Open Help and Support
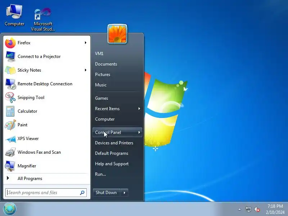The image size is (288, 216). point(112,164)
